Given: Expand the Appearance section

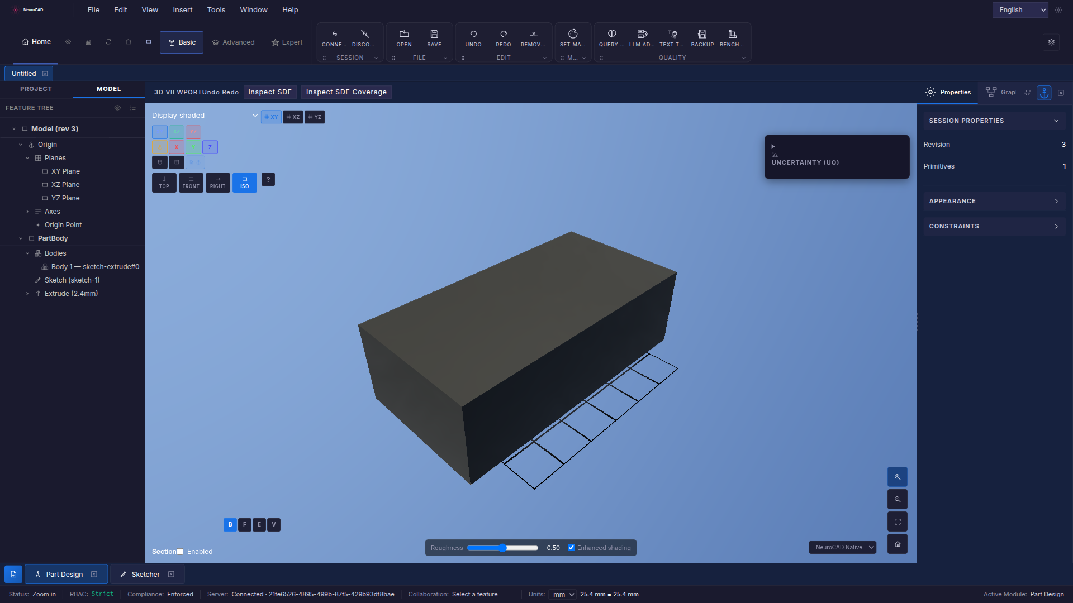Looking at the screenshot, I should [994, 201].
